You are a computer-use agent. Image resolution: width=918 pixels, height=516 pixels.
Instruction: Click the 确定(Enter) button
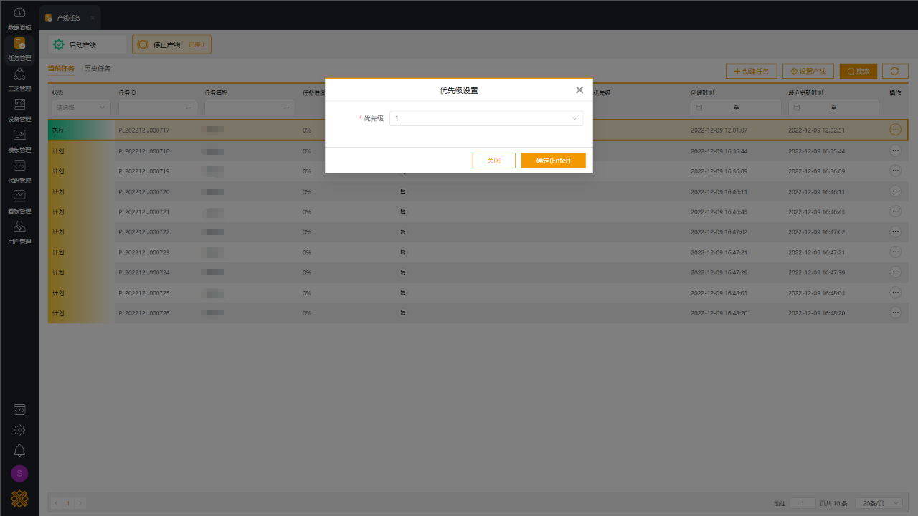(x=553, y=161)
